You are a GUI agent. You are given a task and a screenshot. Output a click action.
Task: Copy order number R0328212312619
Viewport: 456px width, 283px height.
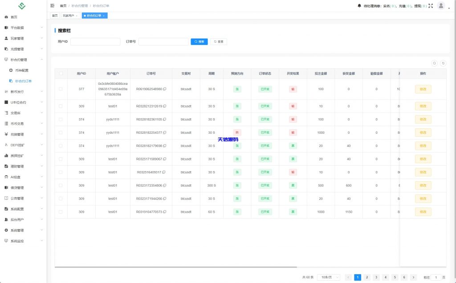[165, 106]
